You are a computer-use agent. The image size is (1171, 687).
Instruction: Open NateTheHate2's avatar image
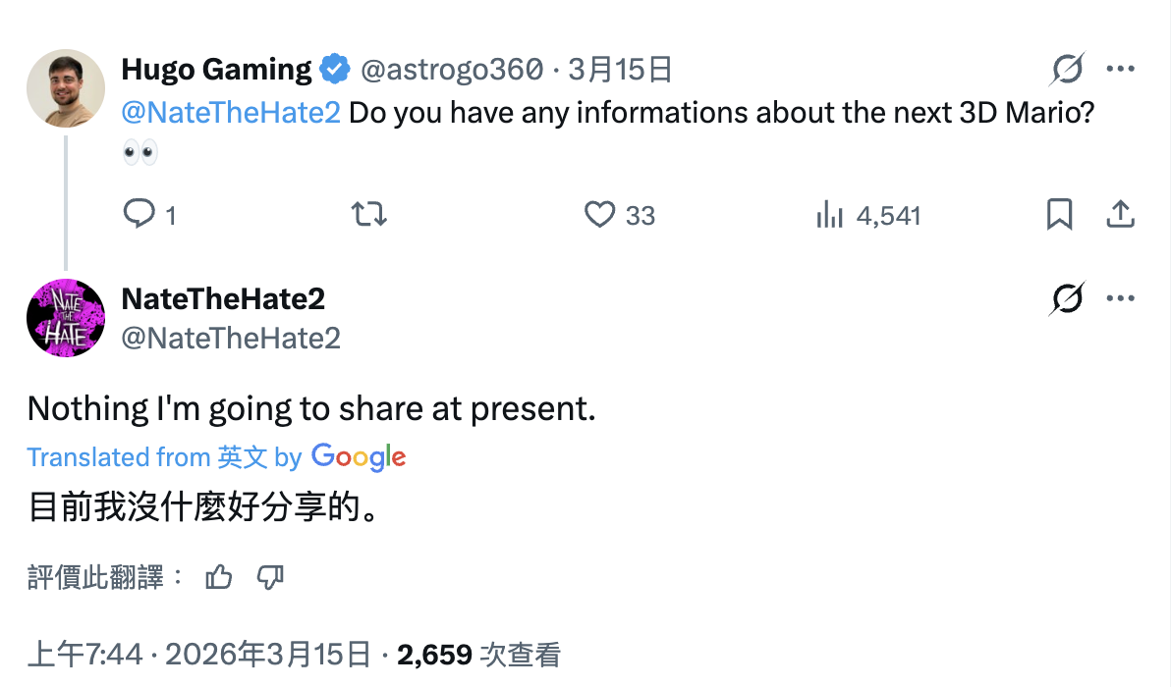click(x=65, y=317)
